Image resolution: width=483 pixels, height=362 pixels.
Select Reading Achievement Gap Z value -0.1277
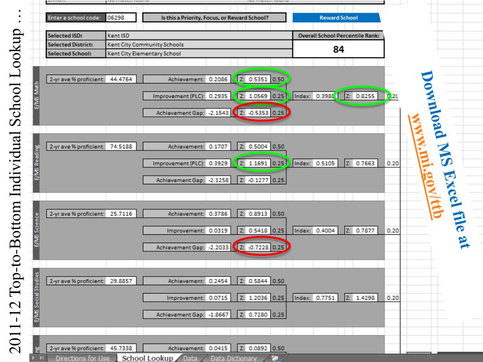click(258, 180)
